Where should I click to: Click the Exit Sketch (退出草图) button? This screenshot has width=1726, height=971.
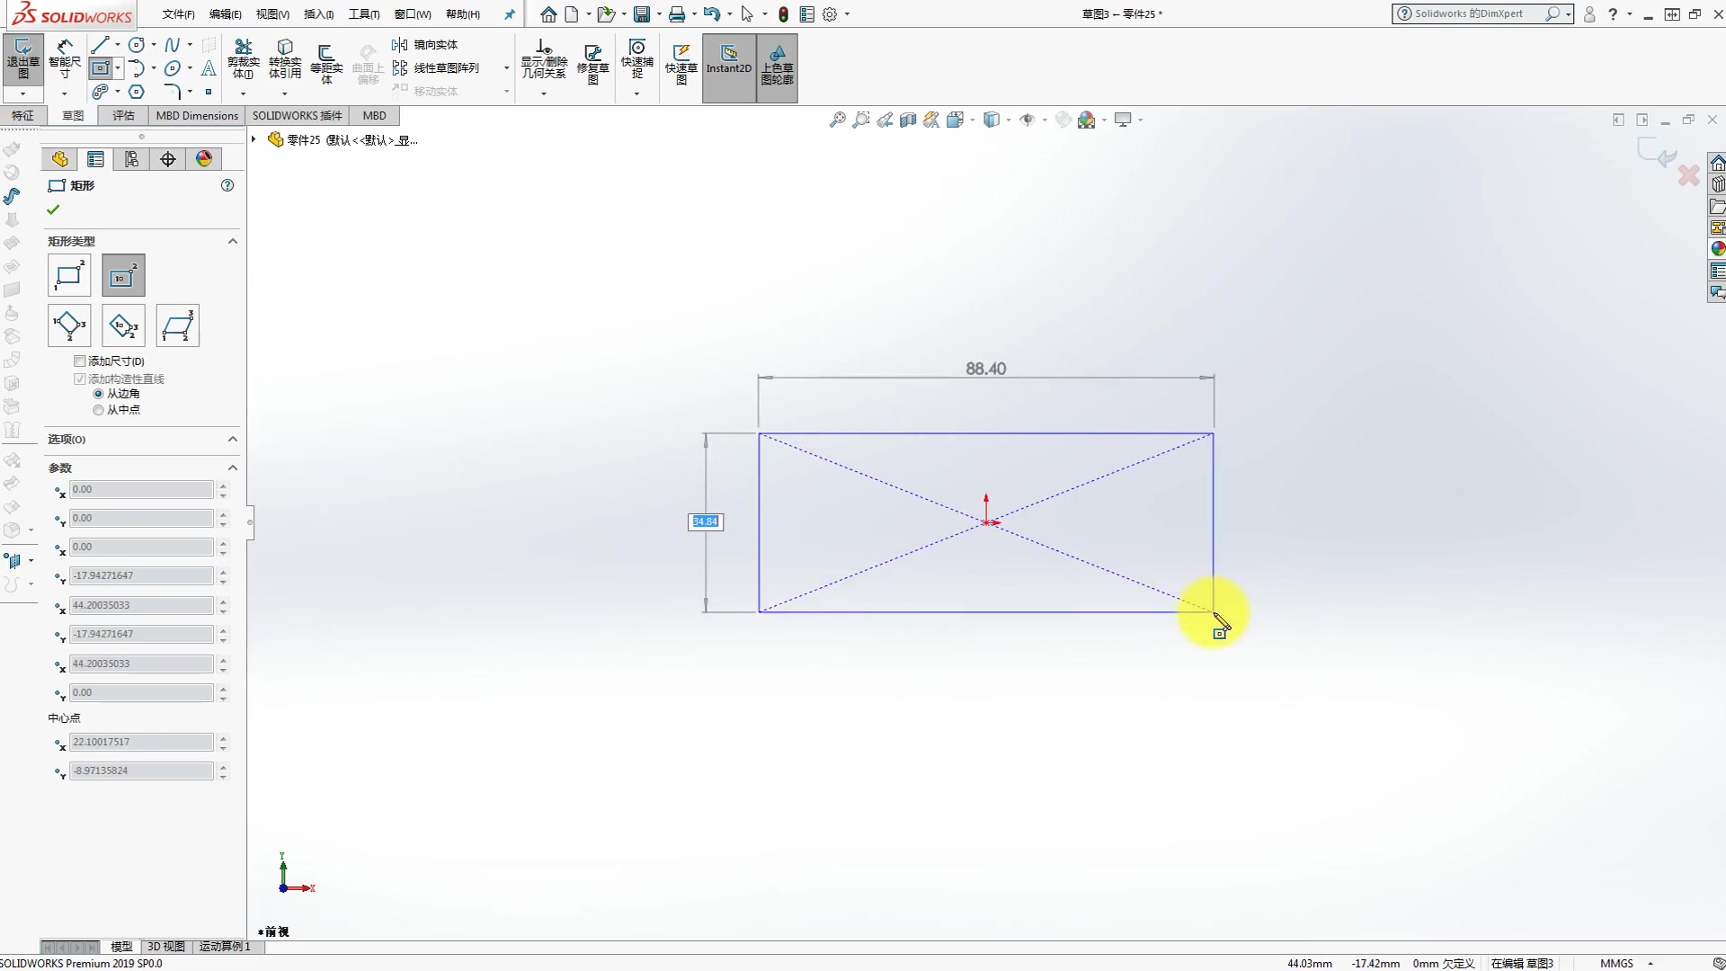coord(23,59)
